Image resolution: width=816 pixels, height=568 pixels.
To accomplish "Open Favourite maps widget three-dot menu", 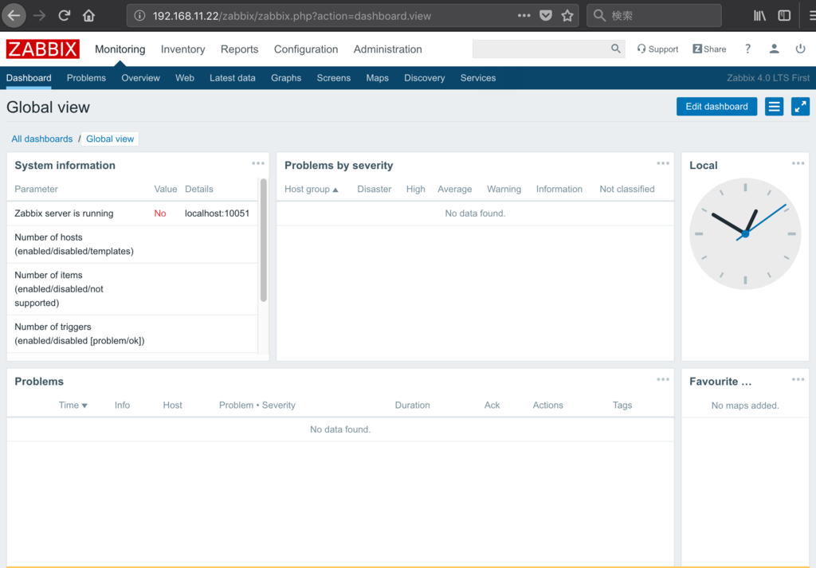I will [798, 379].
